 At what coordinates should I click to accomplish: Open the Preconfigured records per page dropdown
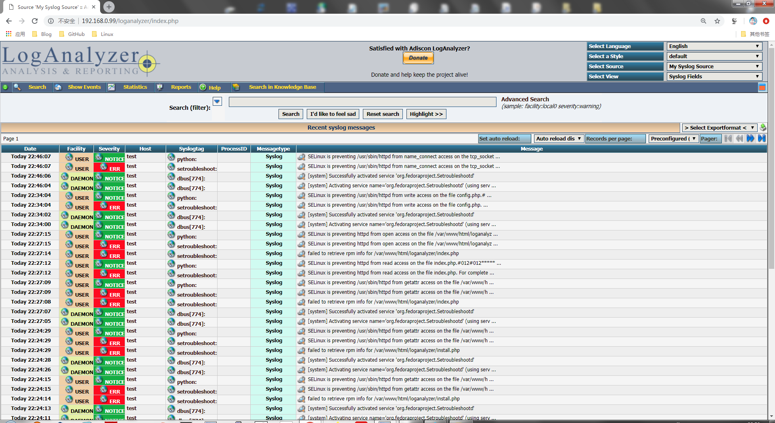[673, 138]
